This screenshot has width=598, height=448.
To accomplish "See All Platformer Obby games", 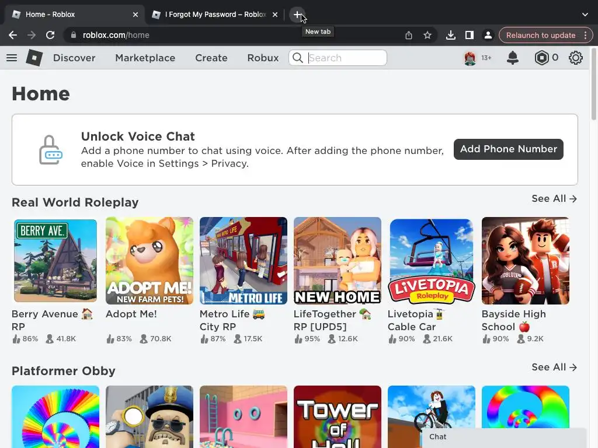I will [554, 367].
